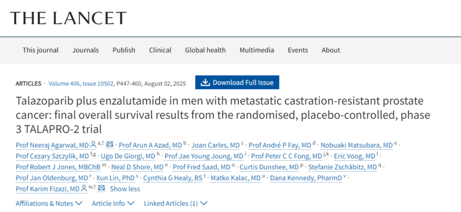
Task: Open author Prof Peter C C Fong
Action: point(286,156)
